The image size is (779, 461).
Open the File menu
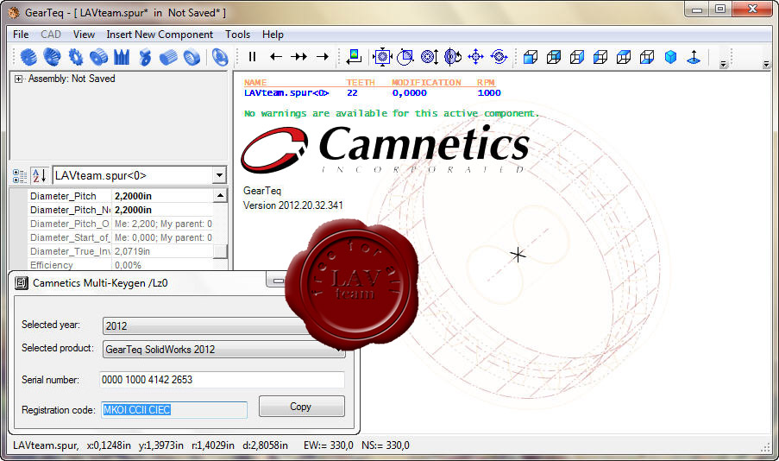click(x=21, y=35)
